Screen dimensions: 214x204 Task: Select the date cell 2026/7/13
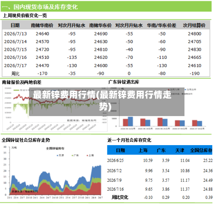pyautogui.click(x=15, y=34)
